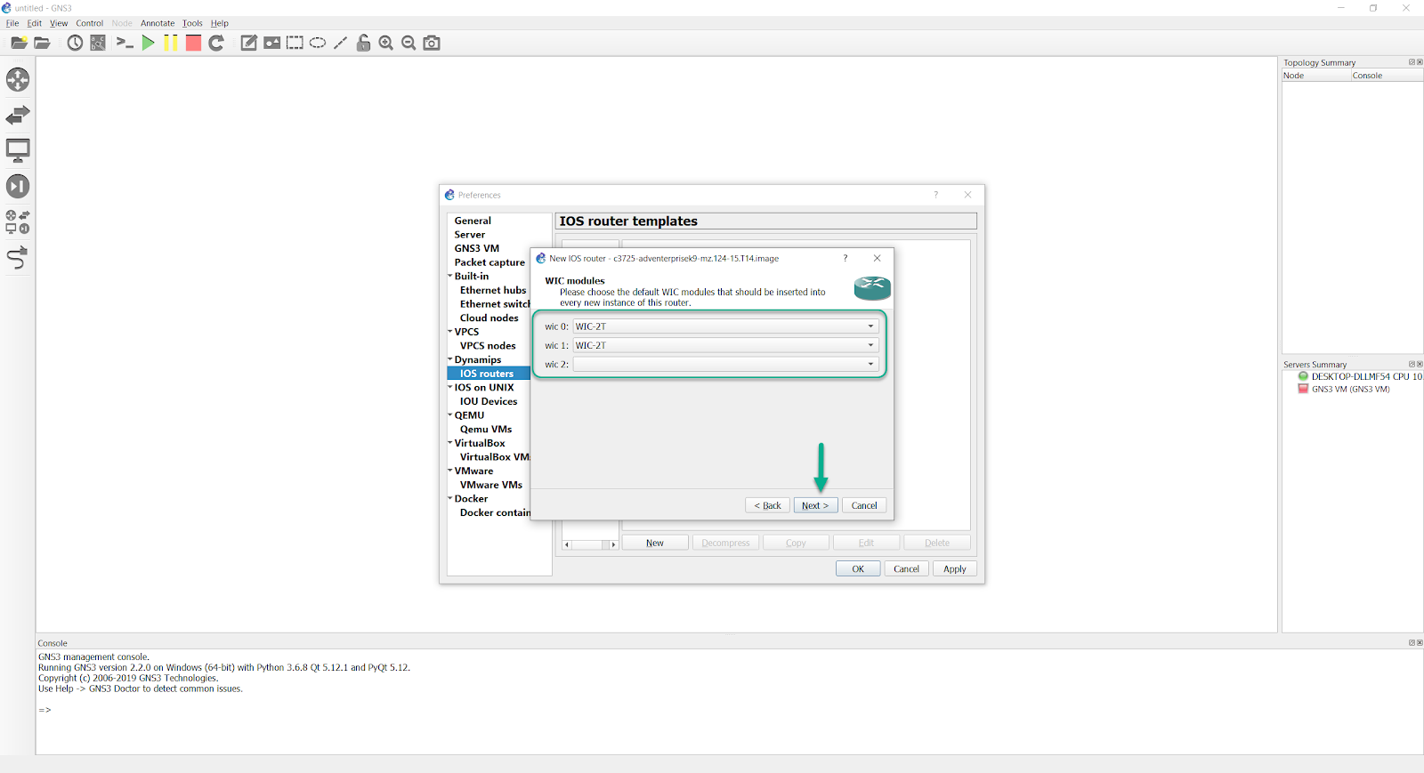The width and height of the screenshot is (1424, 773).
Task: Click the Open project folder icon
Action: (42, 43)
